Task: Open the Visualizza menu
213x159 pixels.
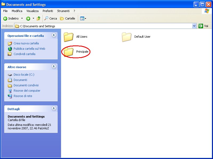Action: click(x=33, y=11)
